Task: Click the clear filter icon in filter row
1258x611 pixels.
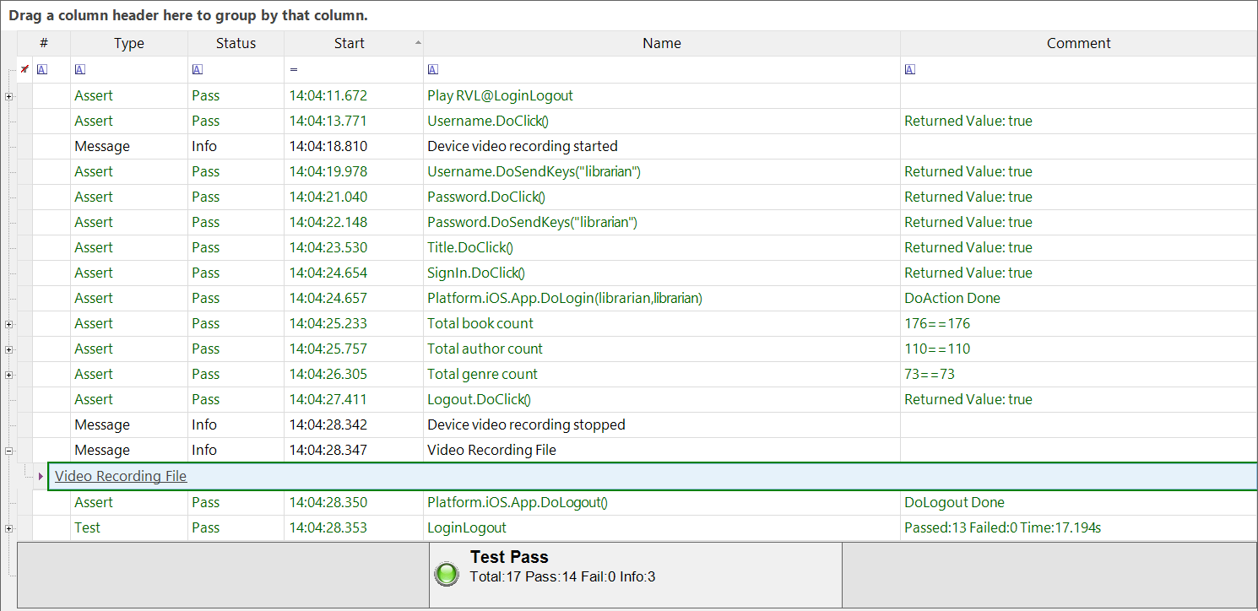Action: click(24, 69)
